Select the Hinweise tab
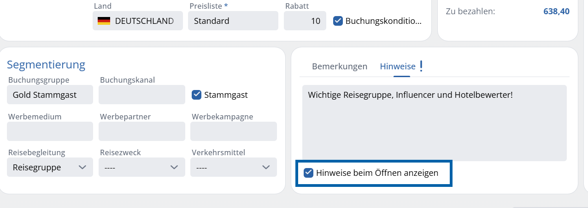 click(397, 66)
